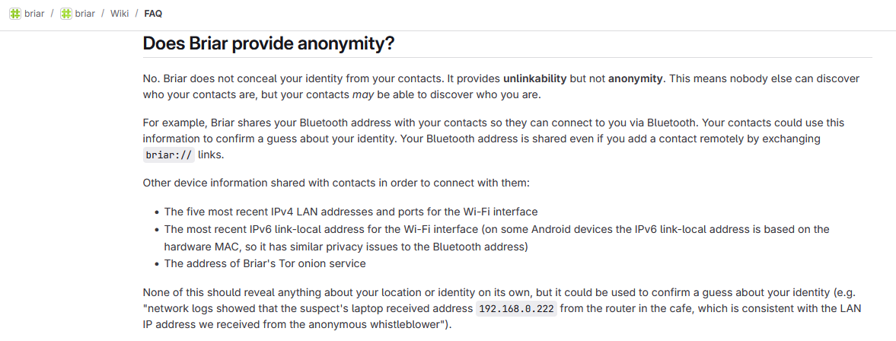Go to the Wiki breadcrumb link
The image size is (896, 341).
(x=120, y=13)
